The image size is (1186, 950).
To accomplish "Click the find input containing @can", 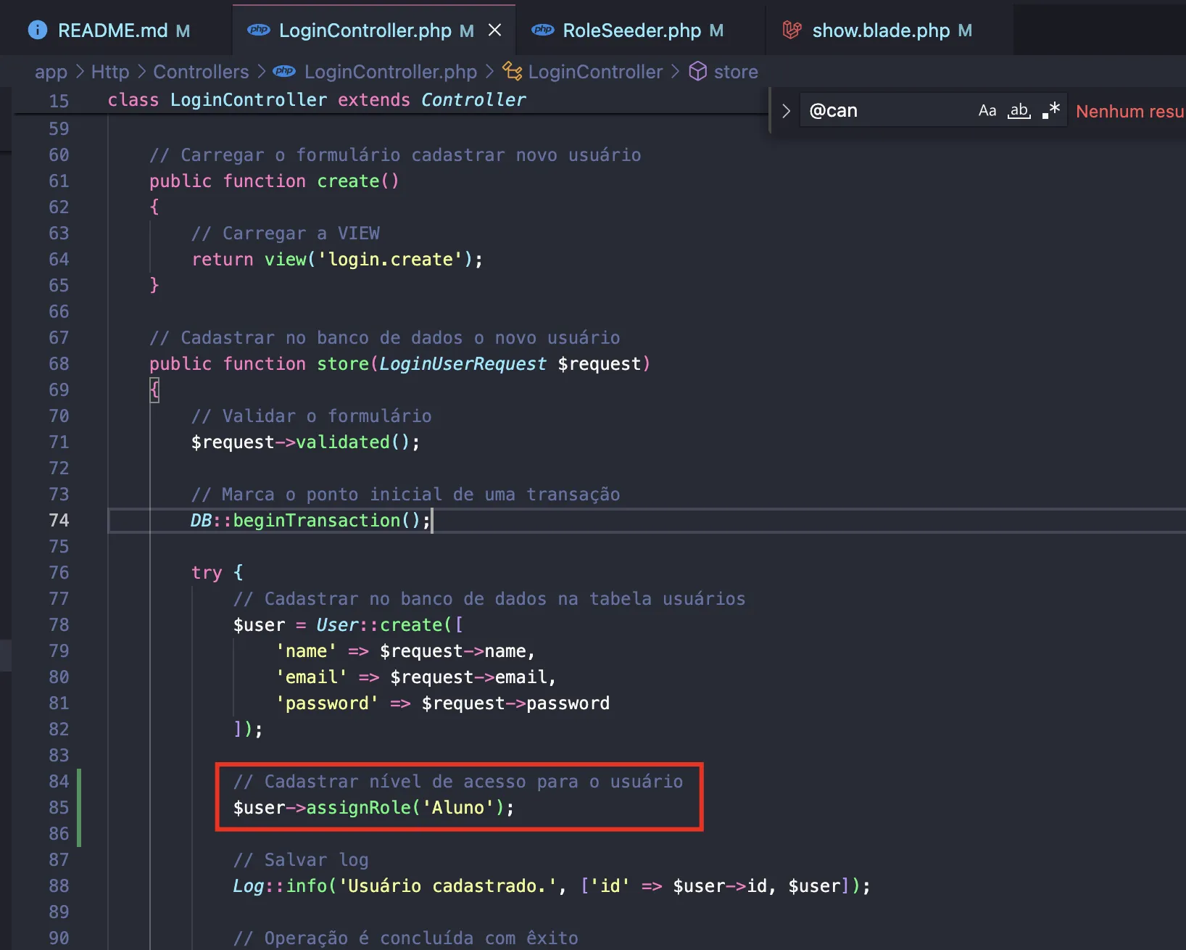I will [888, 111].
